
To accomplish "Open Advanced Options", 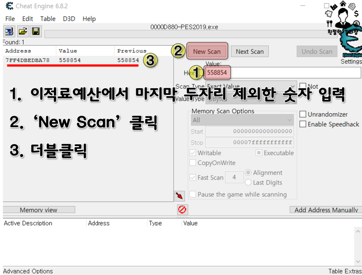I will (28, 271).
